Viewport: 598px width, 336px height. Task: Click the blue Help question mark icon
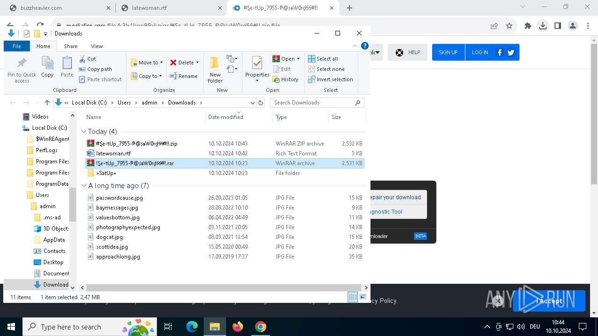click(365, 46)
